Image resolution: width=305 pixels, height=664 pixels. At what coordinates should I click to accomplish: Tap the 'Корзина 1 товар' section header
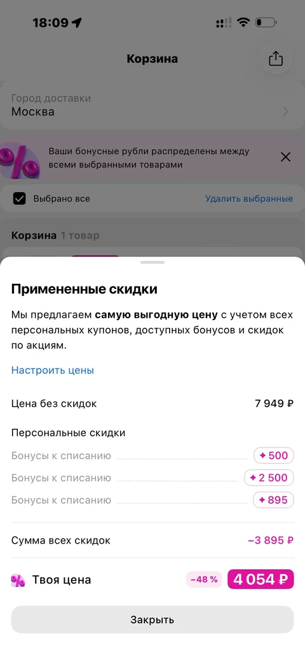click(x=55, y=236)
